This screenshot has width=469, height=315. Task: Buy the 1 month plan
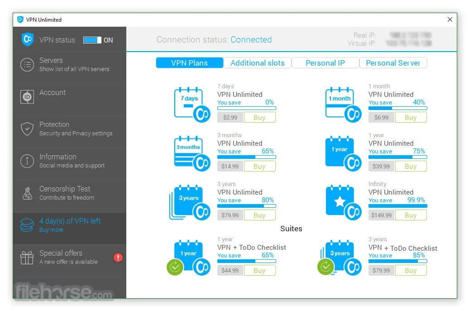click(411, 117)
